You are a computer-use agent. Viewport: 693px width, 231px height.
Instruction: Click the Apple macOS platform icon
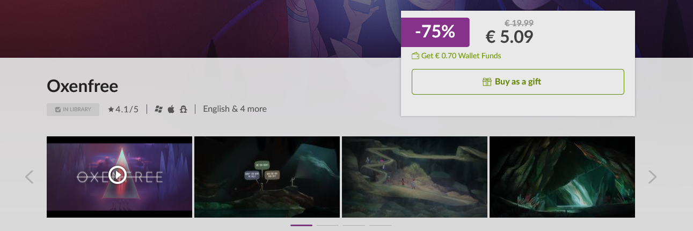(171, 109)
